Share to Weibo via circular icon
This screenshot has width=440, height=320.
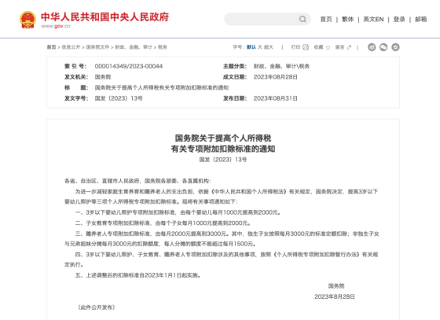click(x=372, y=47)
